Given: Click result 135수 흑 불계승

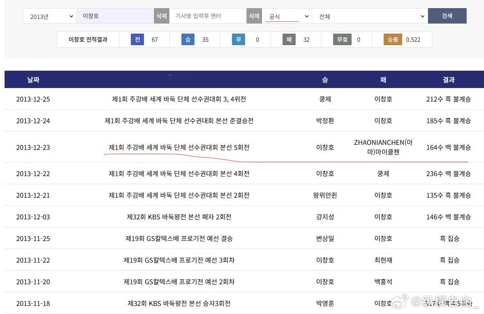Looking at the screenshot, I should tap(448, 195).
